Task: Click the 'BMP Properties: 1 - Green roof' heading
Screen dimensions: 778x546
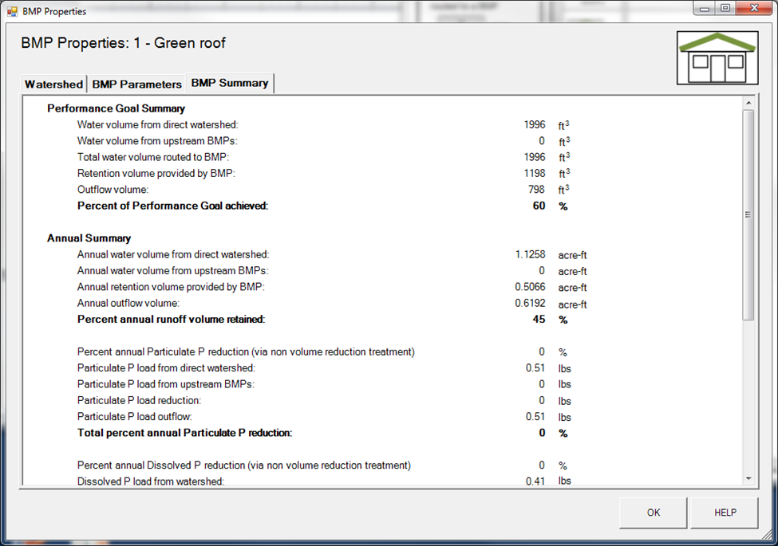Action: click(x=124, y=44)
